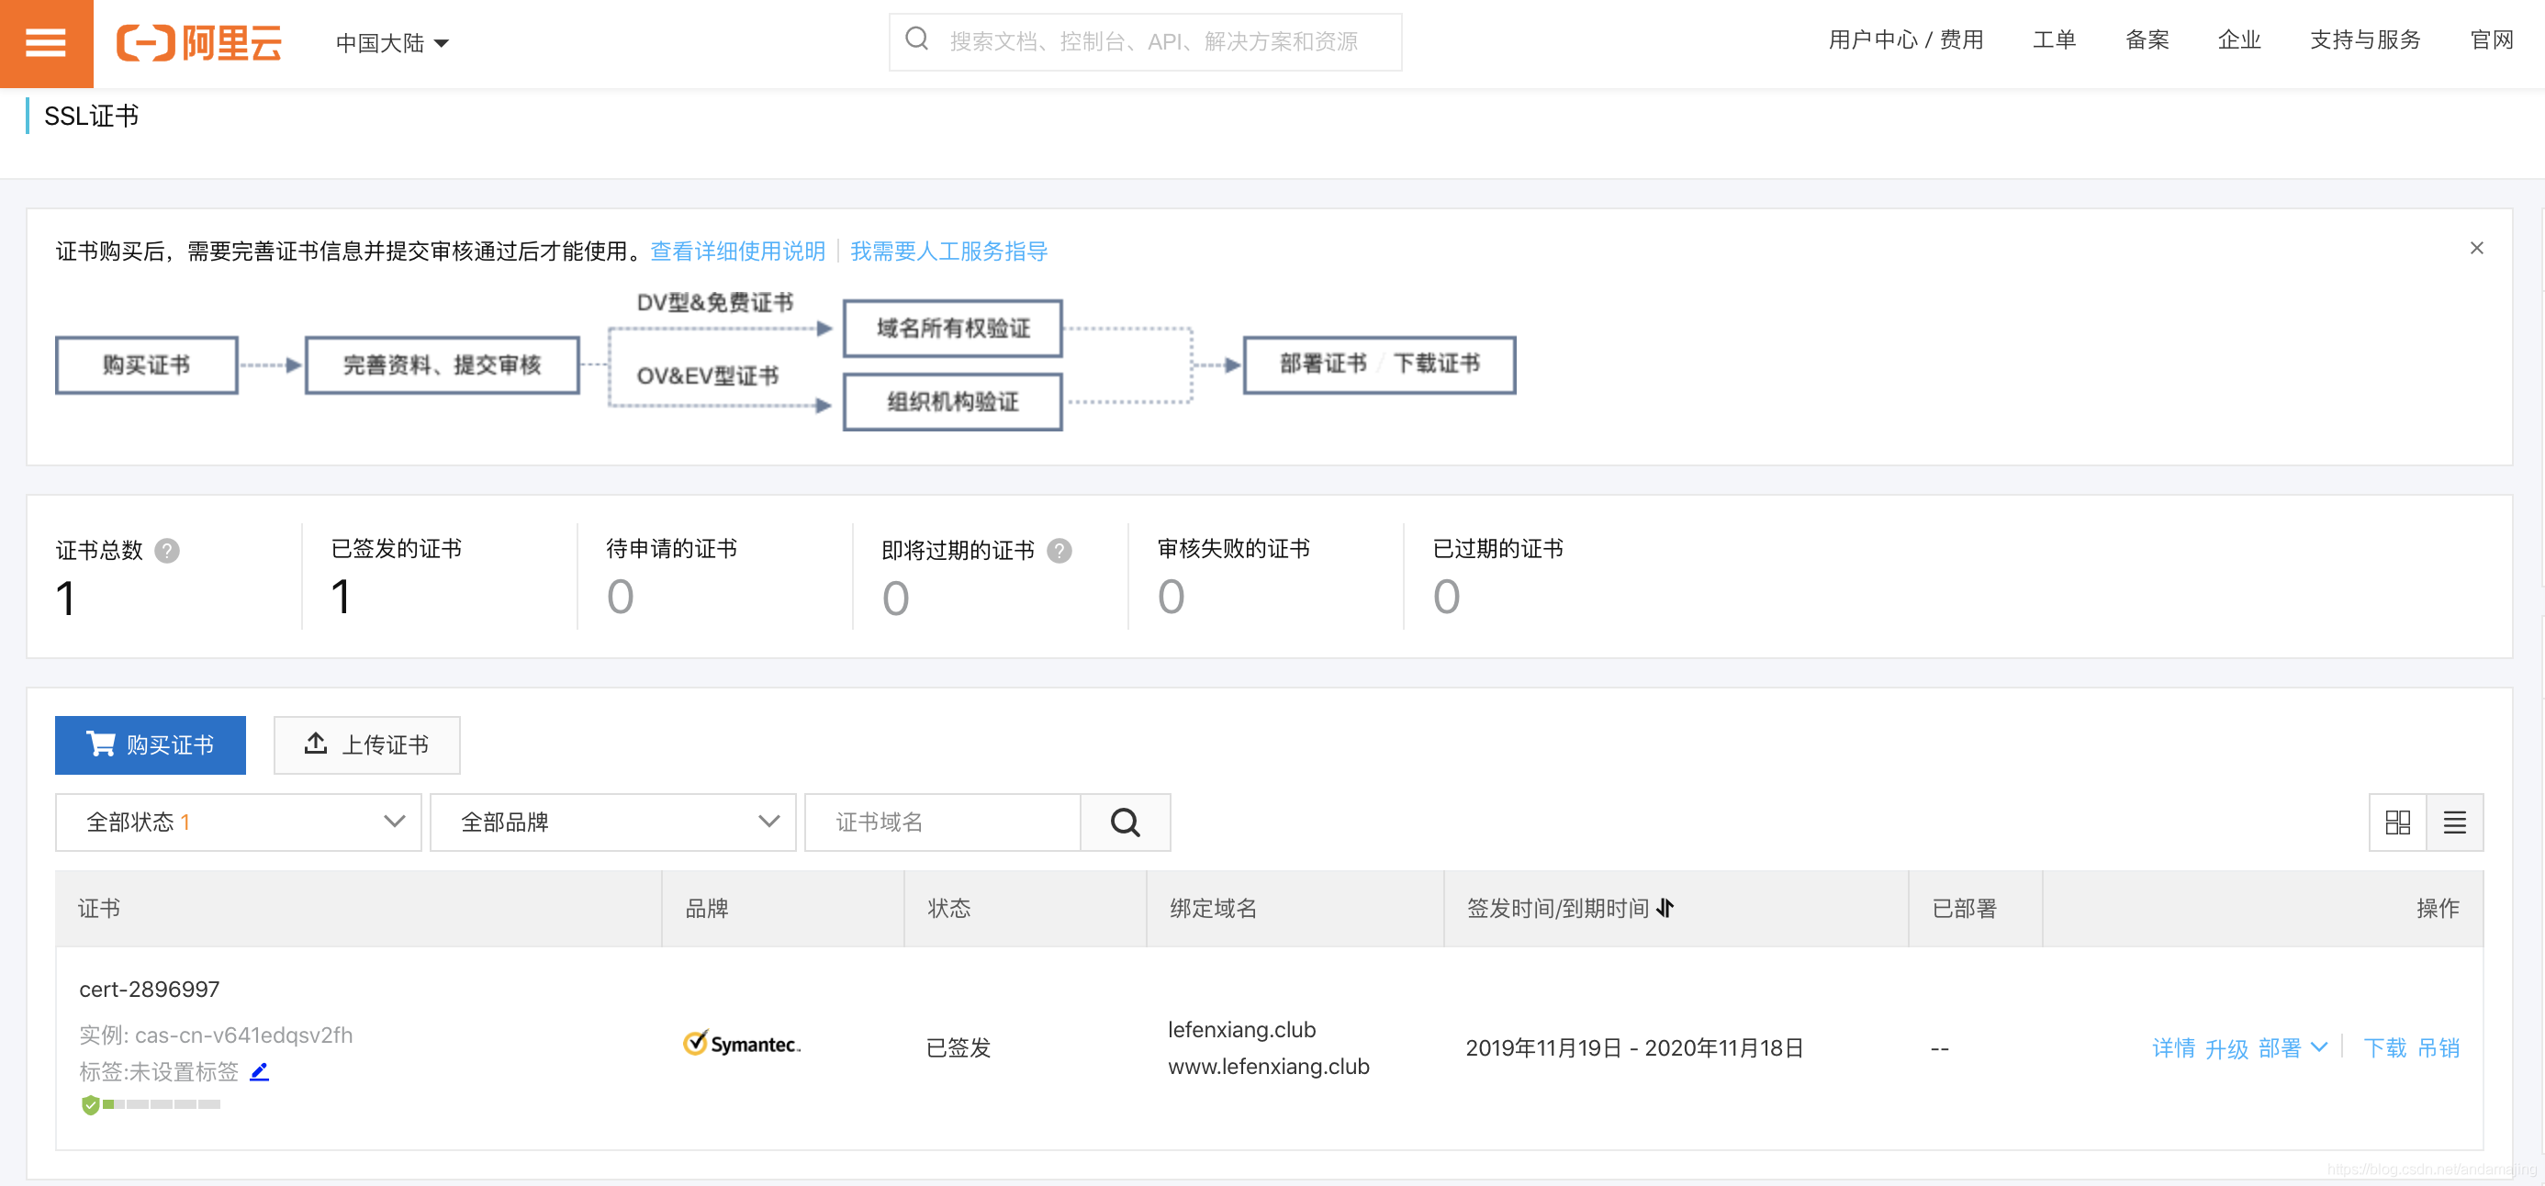Screen dimensions: 2545x1186
Task: Dismiss the certificate instructions banner
Action: tap(2477, 248)
